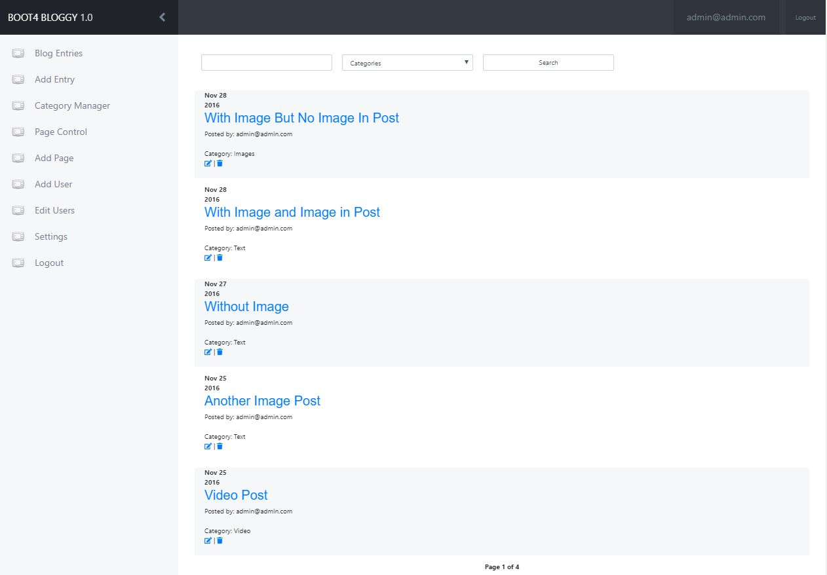Open the Edit Users sidebar item
Viewport: 827px width, 575px height.
pos(54,210)
